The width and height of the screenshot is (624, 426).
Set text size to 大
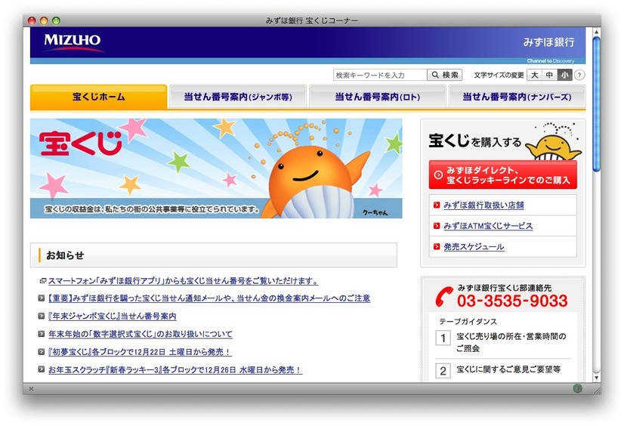click(x=534, y=75)
